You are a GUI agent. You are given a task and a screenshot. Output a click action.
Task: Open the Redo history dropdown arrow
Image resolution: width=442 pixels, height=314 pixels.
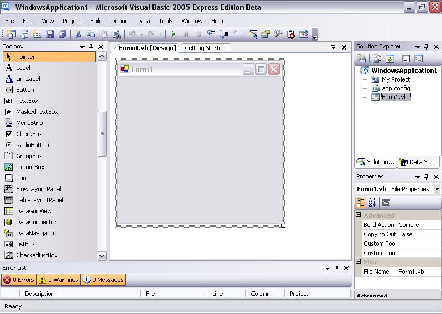pyautogui.click(x=160, y=34)
